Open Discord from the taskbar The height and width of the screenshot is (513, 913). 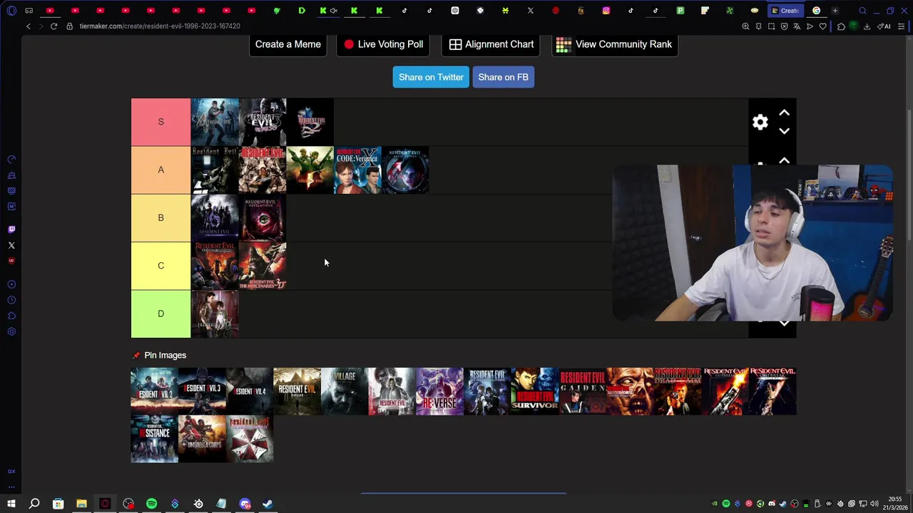pos(245,504)
